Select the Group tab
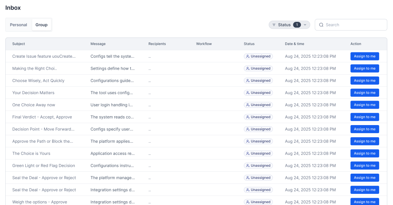This screenshot has height=205, width=393. tap(41, 25)
